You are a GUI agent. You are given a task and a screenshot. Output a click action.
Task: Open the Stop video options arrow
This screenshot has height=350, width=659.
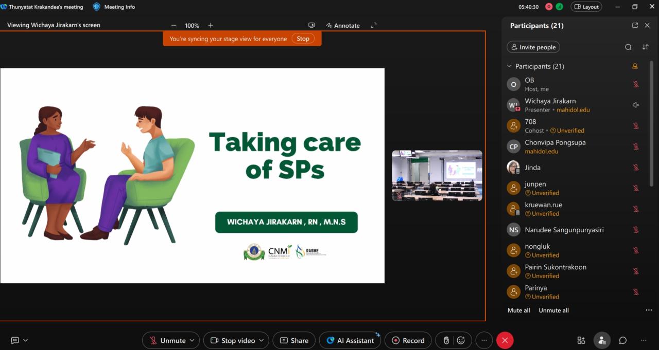click(x=262, y=340)
